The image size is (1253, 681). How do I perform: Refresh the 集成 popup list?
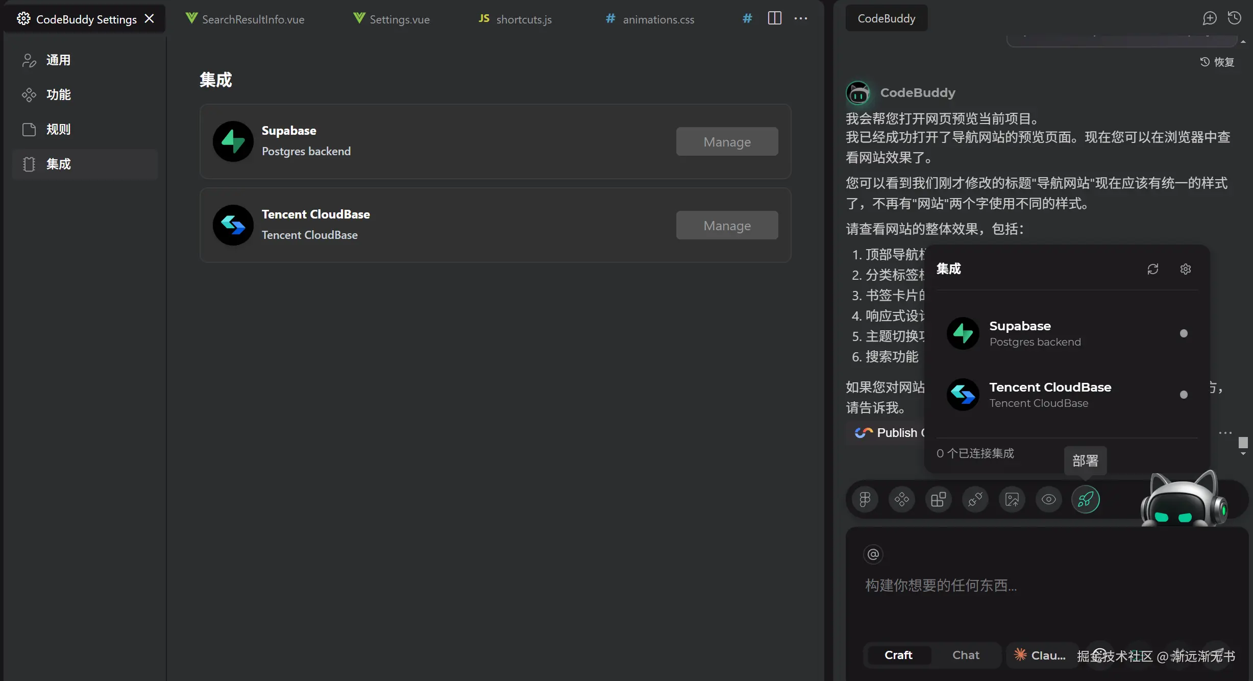[x=1152, y=269]
